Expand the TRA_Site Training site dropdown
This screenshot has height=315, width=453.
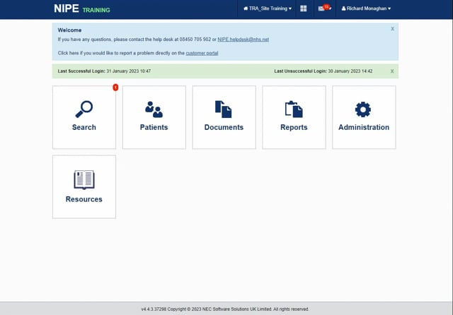tap(268, 8)
